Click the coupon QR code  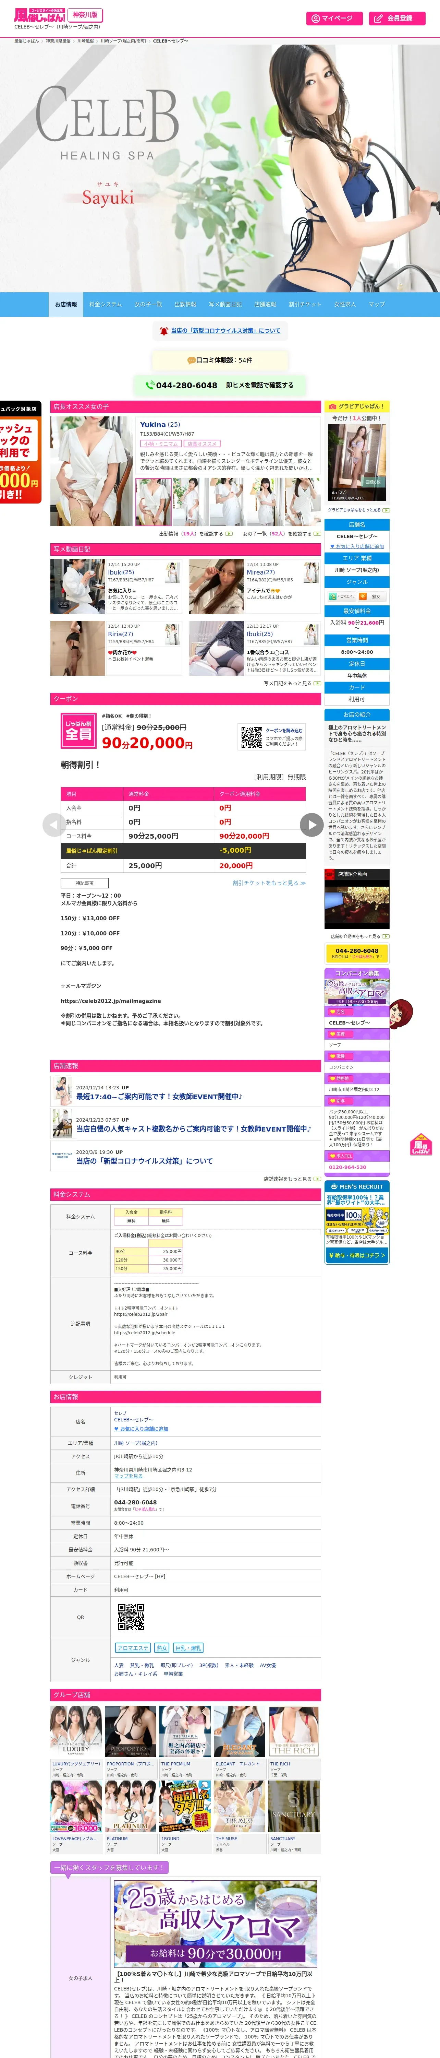click(x=252, y=737)
